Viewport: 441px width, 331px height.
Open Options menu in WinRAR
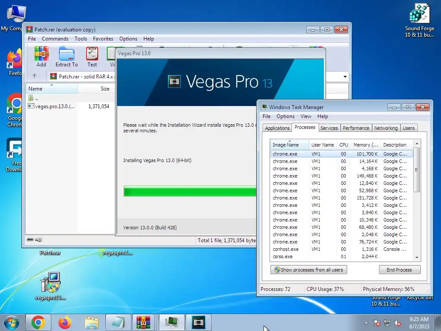click(128, 38)
